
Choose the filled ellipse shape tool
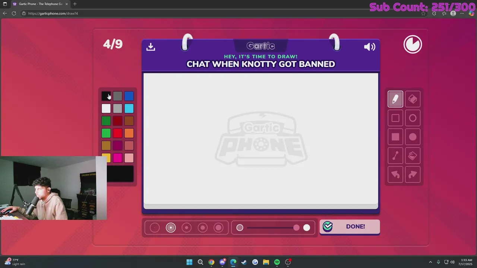(413, 137)
